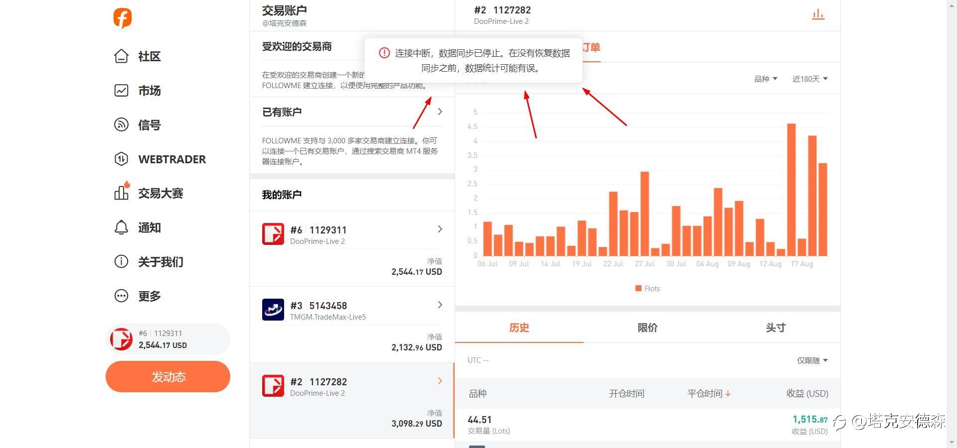The height and width of the screenshot is (448, 957).
Task: Click the 交易大赛 podium icon
Action: tap(122, 192)
